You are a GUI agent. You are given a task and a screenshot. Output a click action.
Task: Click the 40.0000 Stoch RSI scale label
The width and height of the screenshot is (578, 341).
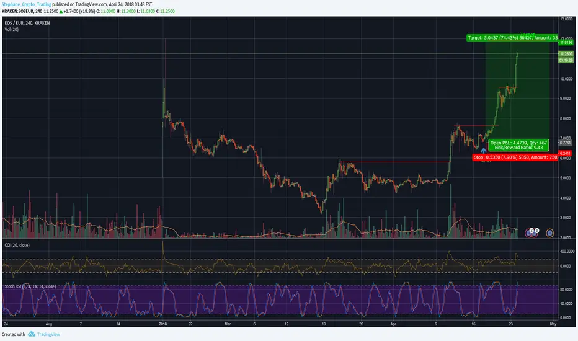(567, 304)
